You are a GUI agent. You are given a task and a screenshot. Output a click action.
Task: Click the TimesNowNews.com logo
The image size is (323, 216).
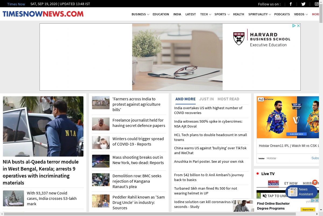coord(43,14)
